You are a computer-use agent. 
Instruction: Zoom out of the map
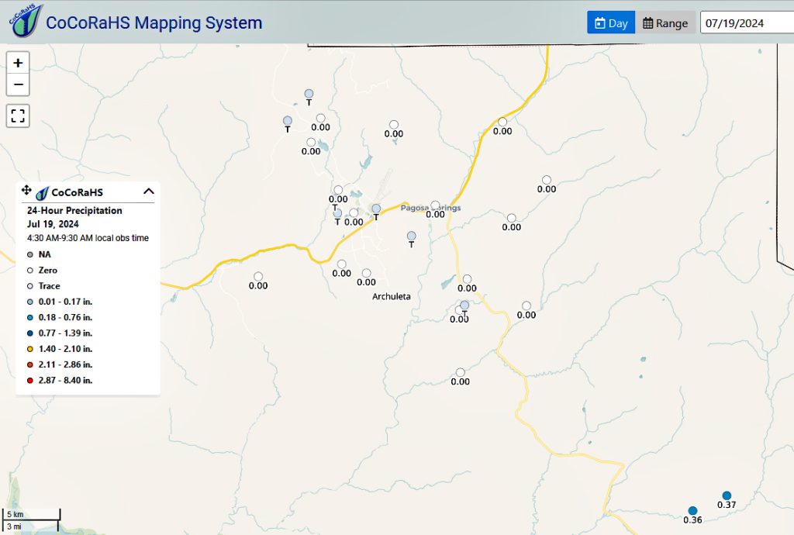pyautogui.click(x=18, y=85)
